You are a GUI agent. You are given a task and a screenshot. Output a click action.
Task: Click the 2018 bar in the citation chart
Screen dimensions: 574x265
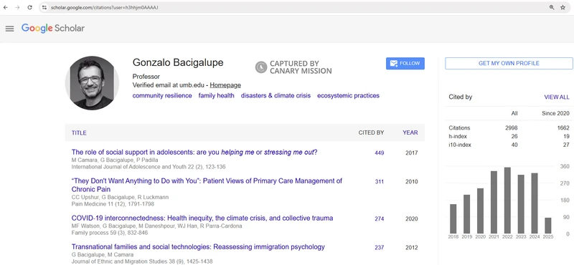point(453,218)
